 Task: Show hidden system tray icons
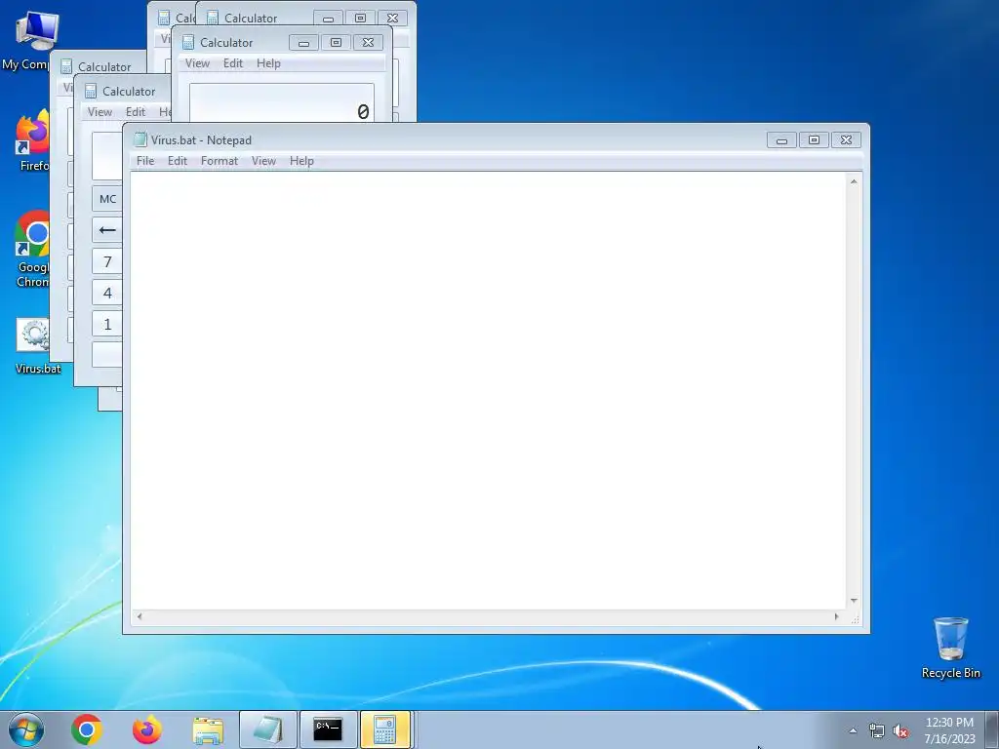(x=853, y=730)
